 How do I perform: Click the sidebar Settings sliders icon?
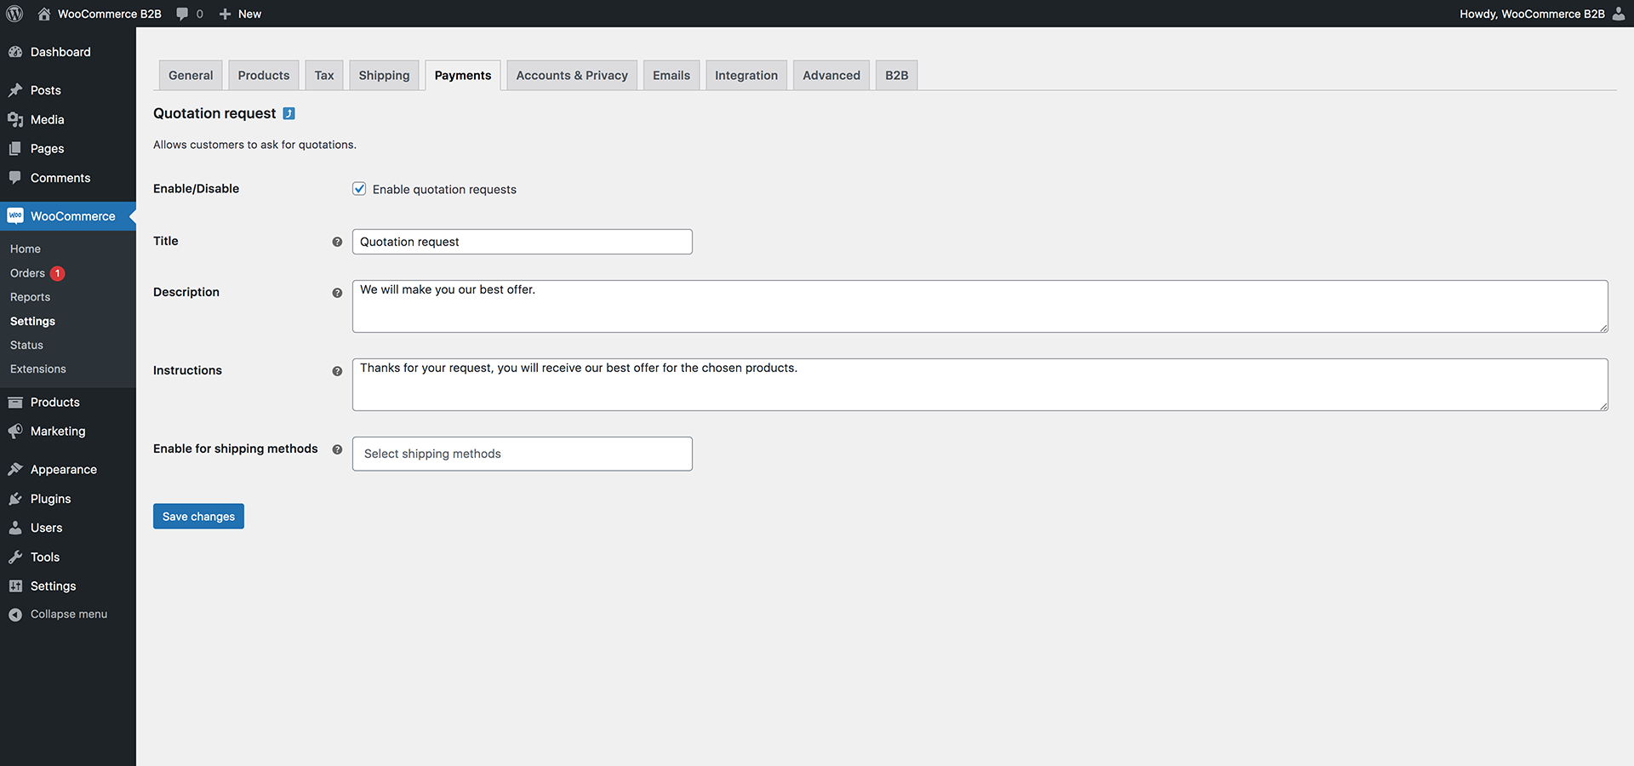pyautogui.click(x=15, y=586)
